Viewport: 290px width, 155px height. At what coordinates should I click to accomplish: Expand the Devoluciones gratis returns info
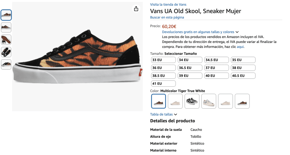click(200, 32)
